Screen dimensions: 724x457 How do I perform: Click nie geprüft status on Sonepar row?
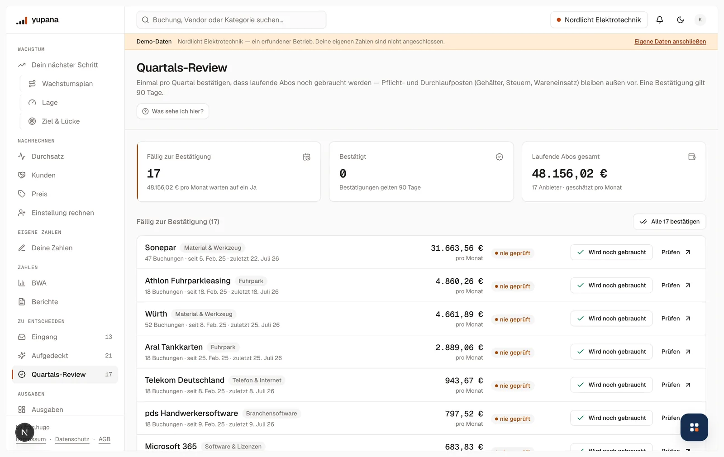(x=513, y=253)
